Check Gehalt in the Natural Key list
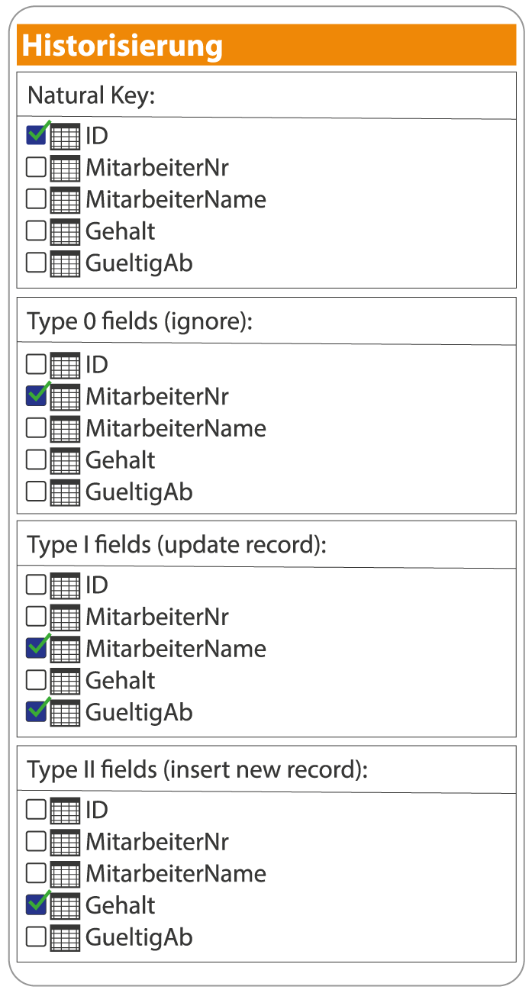Viewport: 532px width, 993px height. pos(35,231)
